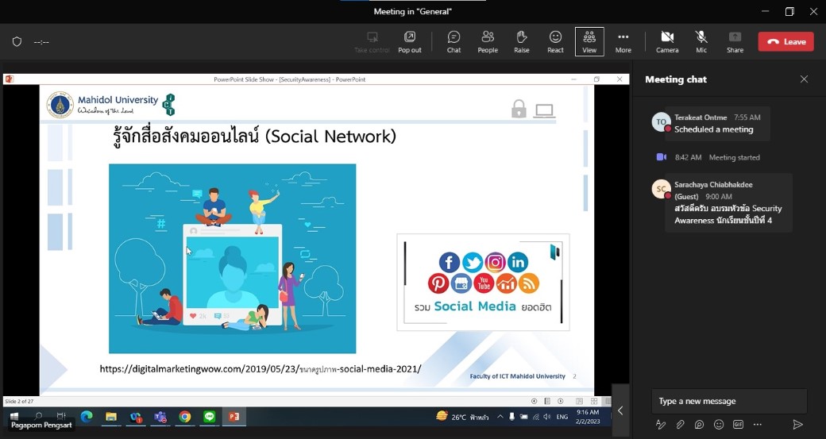
Task: Expand the More actions menu
Action: [623, 41]
